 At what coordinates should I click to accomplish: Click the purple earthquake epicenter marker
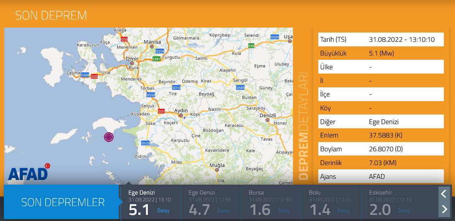click(x=109, y=137)
